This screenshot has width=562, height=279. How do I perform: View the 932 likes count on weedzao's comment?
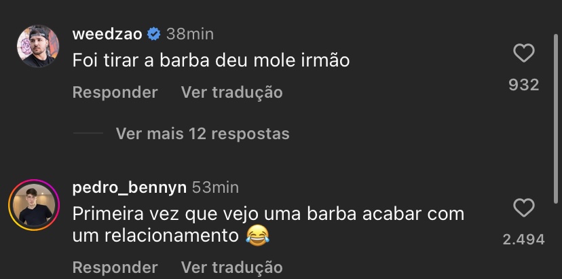click(x=523, y=85)
